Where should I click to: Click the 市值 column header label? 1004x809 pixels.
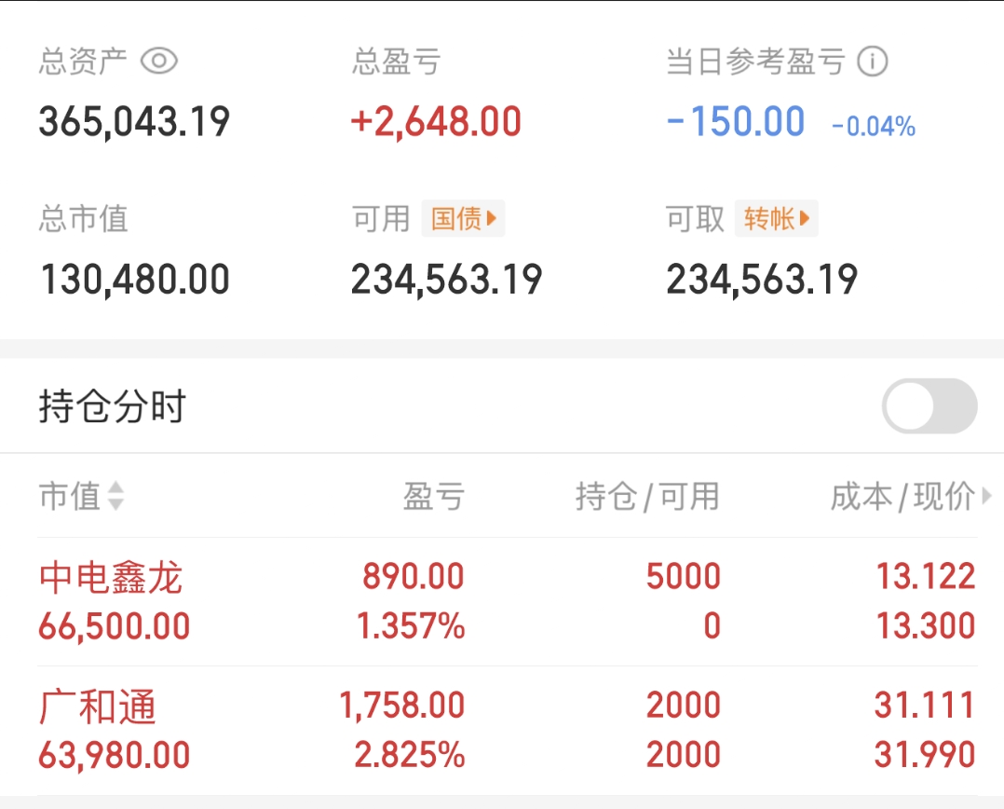point(69,497)
